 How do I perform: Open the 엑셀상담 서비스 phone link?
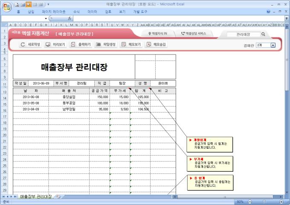[194, 34]
